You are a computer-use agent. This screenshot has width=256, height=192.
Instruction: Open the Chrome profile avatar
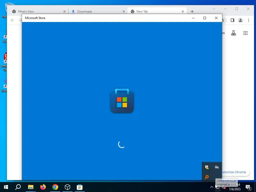click(240, 20)
